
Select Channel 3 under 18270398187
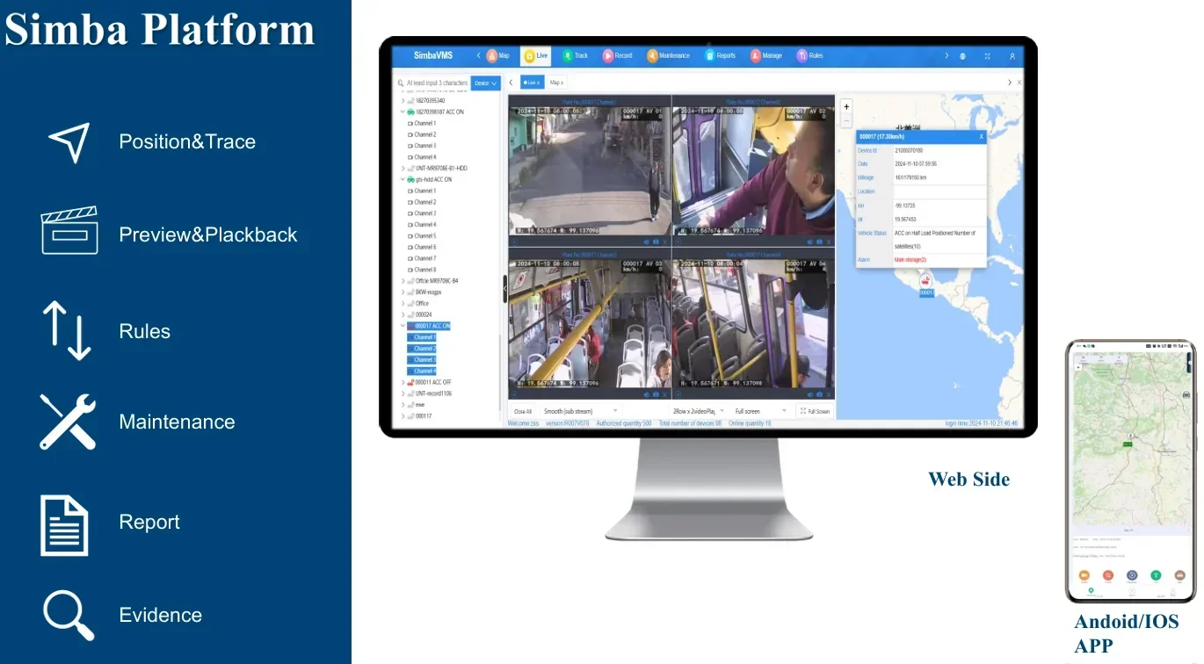pos(422,146)
